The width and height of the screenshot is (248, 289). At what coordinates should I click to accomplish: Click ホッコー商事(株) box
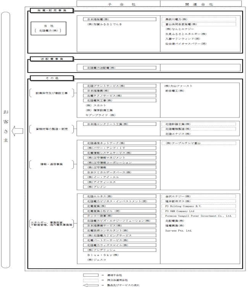point(119,216)
